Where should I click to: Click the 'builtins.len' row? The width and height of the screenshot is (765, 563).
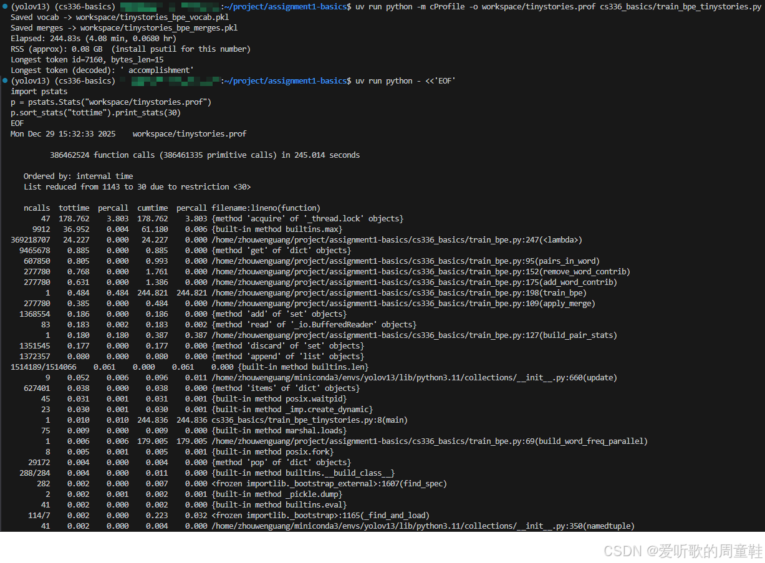tap(190, 367)
